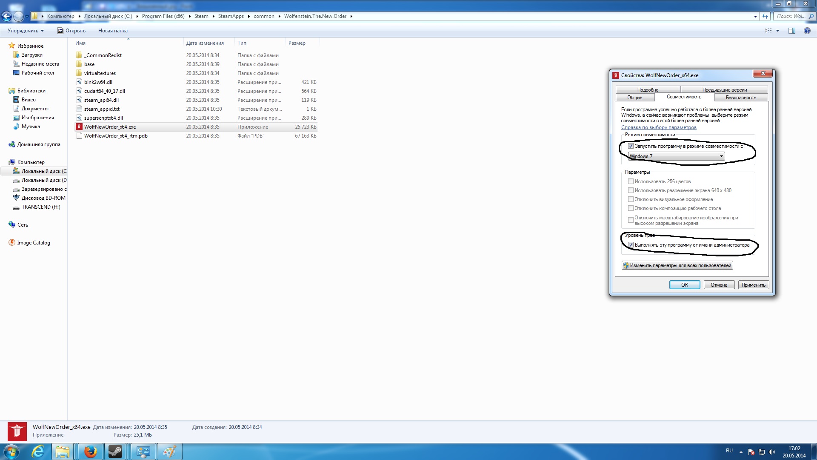Toggle run as administrator checkbox
The width and height of the screenshot is (817, 460).
click(631, 245)
